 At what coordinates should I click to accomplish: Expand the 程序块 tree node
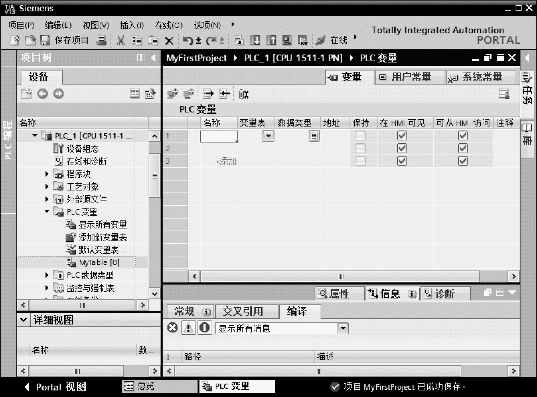47,174
